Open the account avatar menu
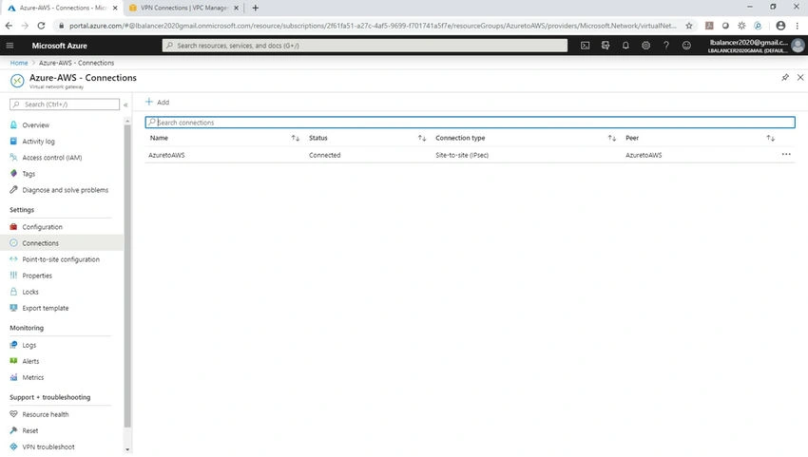The image size is (808, 457). click(798, 46)
